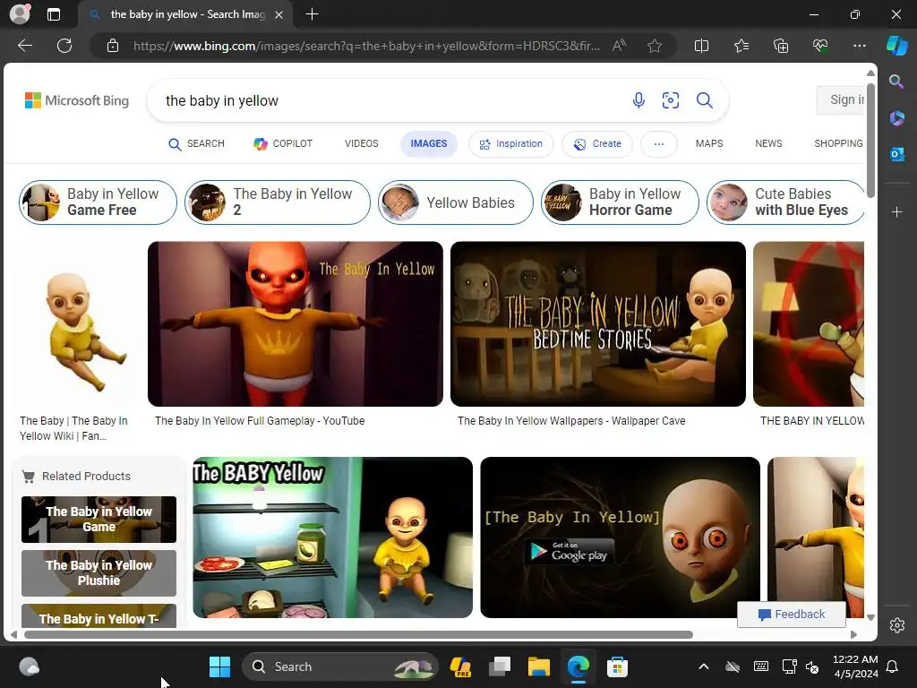
Task: Switch to the VIDEOS tab
Action: coord(362,144)
